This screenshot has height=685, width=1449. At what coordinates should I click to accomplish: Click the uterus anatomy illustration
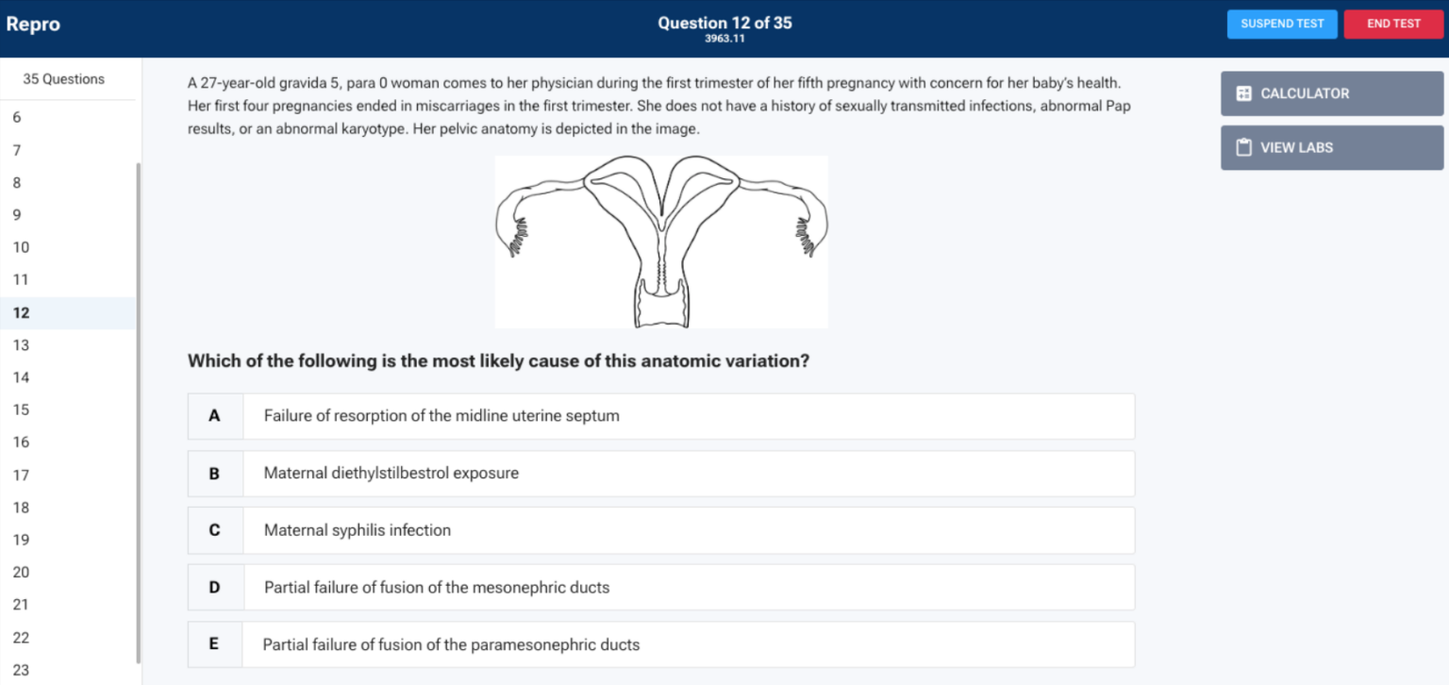[660, 242]
